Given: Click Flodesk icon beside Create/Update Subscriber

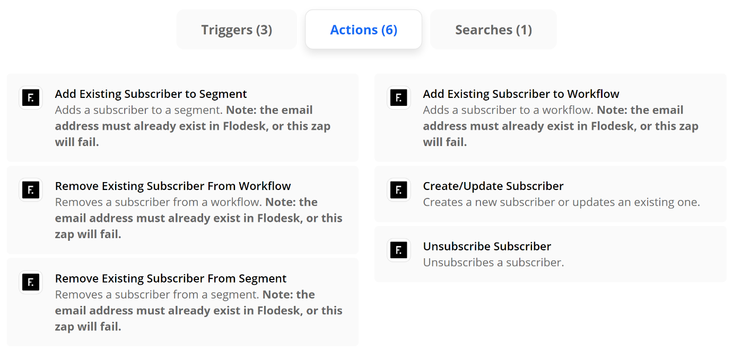Looking at the screenshot, I should click(399, 190).
